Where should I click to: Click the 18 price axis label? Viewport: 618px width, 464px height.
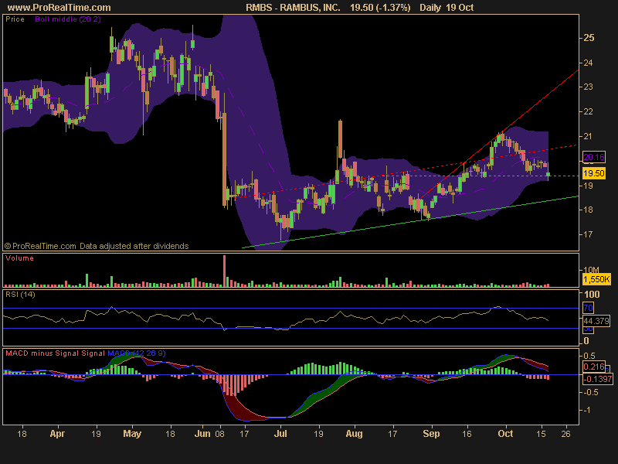pyautogui.click(x=588, y=210)
